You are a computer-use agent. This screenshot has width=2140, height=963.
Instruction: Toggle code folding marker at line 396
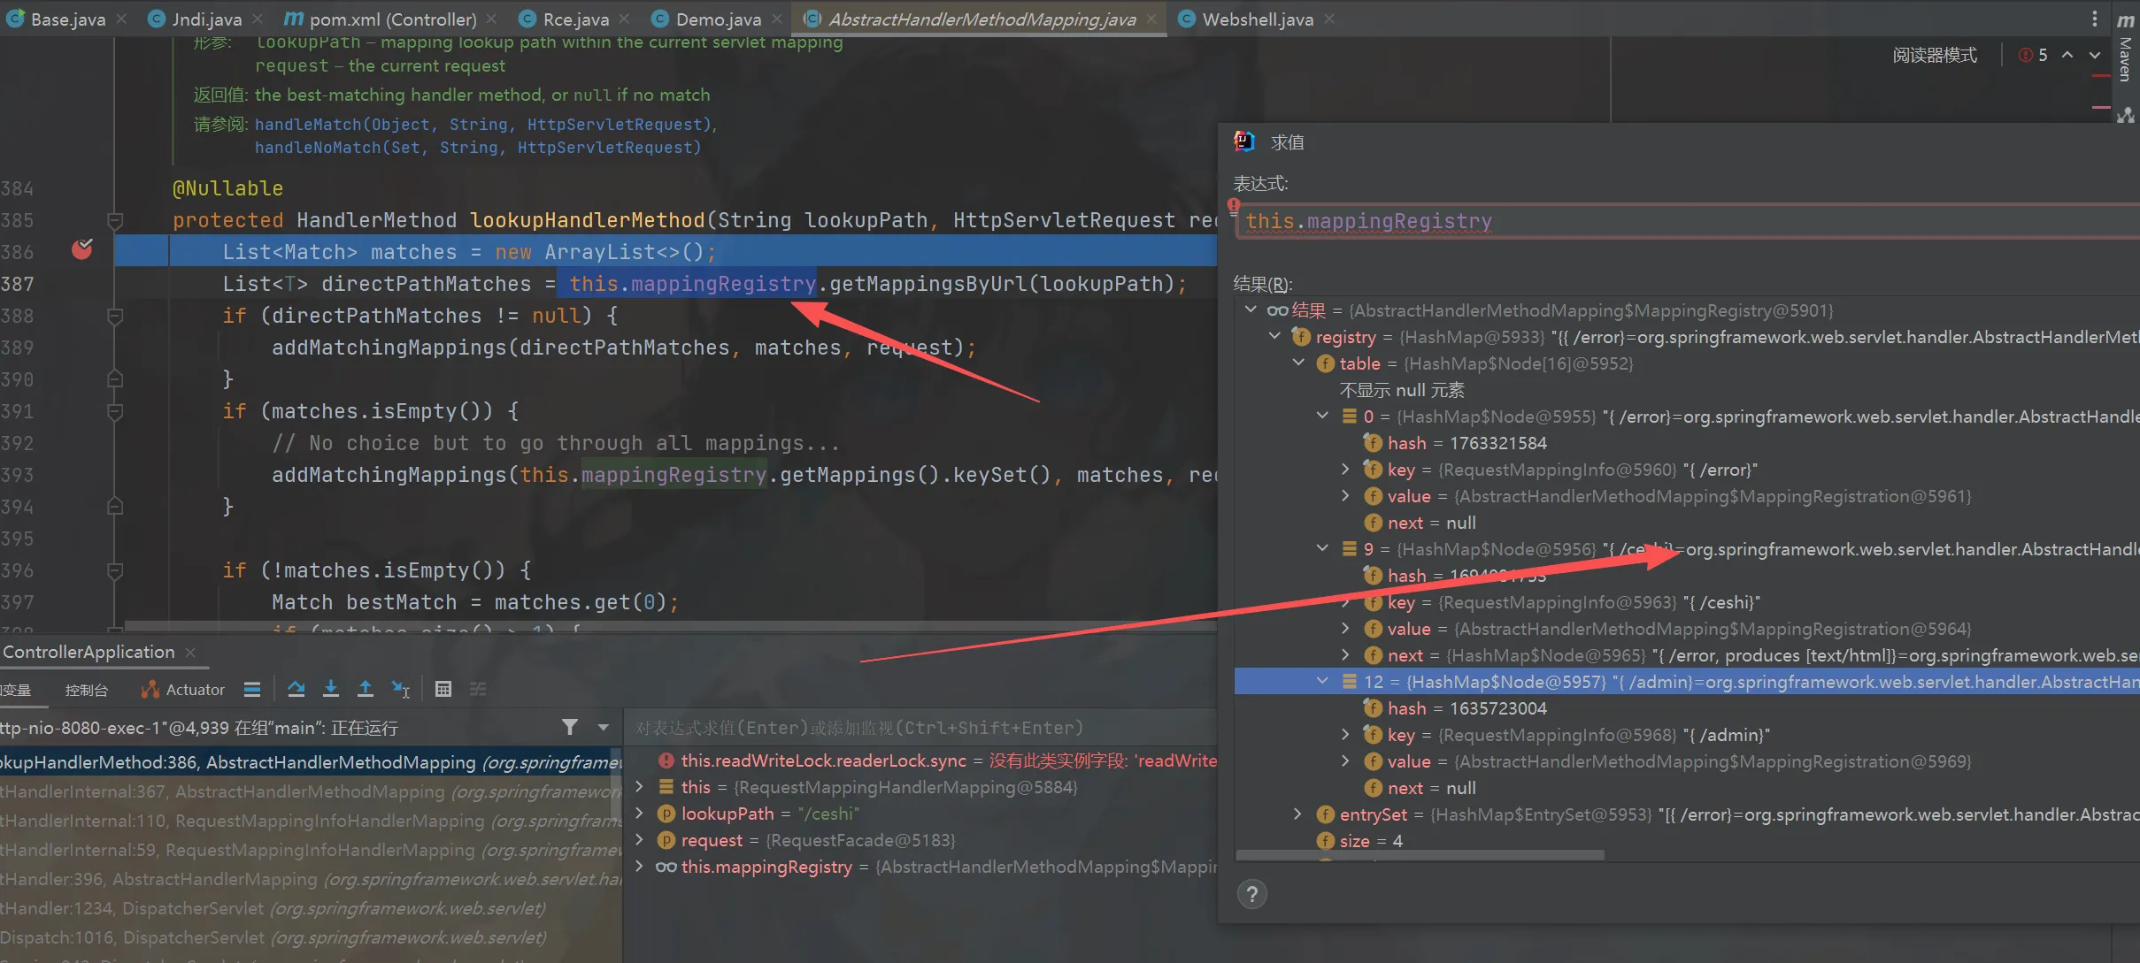[x=114, y=570]
